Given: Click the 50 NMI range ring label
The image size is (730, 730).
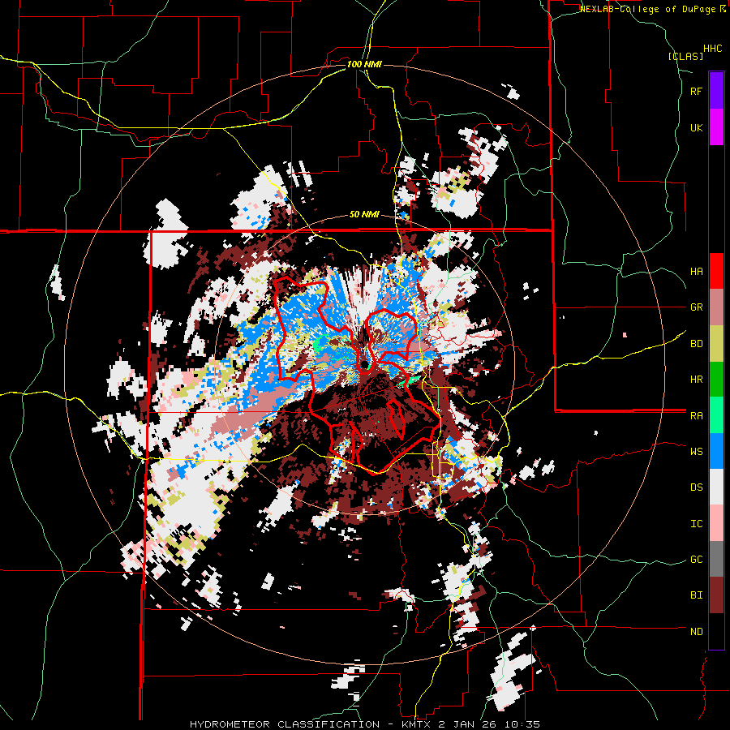Looking at the screenshot, I should click(364, 215).
